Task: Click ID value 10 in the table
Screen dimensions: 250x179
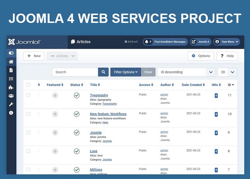Action: 230,114
